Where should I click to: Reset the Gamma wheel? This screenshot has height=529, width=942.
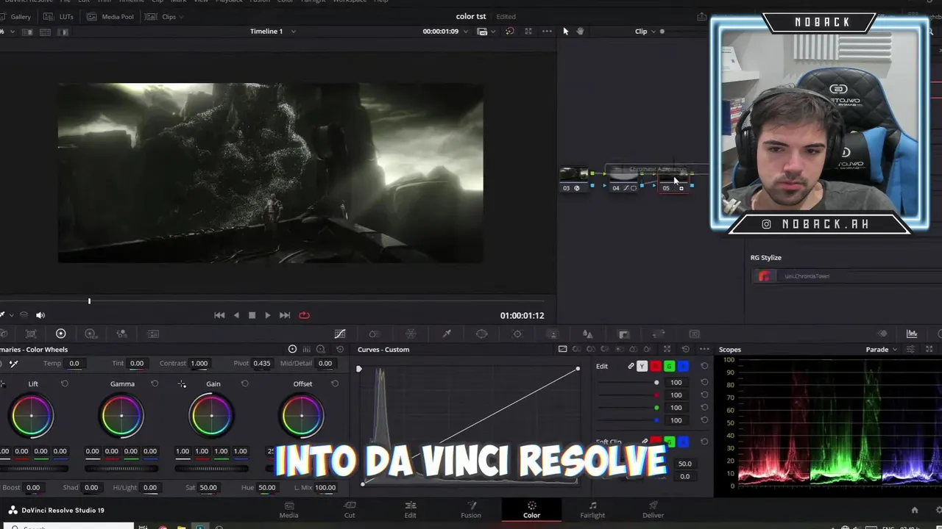click(155, 384)
